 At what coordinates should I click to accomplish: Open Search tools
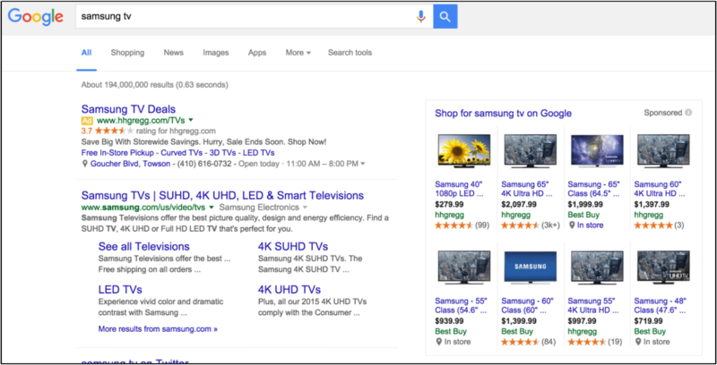pos(350,53)
